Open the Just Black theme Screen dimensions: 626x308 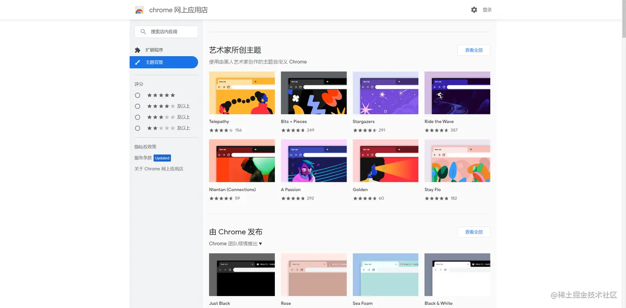click(x=242, y=274)
